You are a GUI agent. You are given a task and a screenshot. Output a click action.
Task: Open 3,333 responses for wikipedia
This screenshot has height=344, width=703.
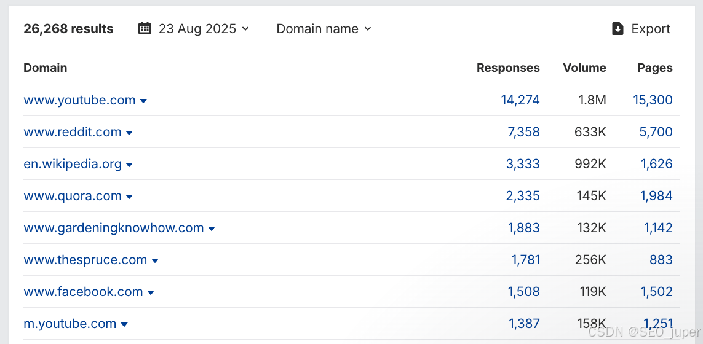pos(523,164)
